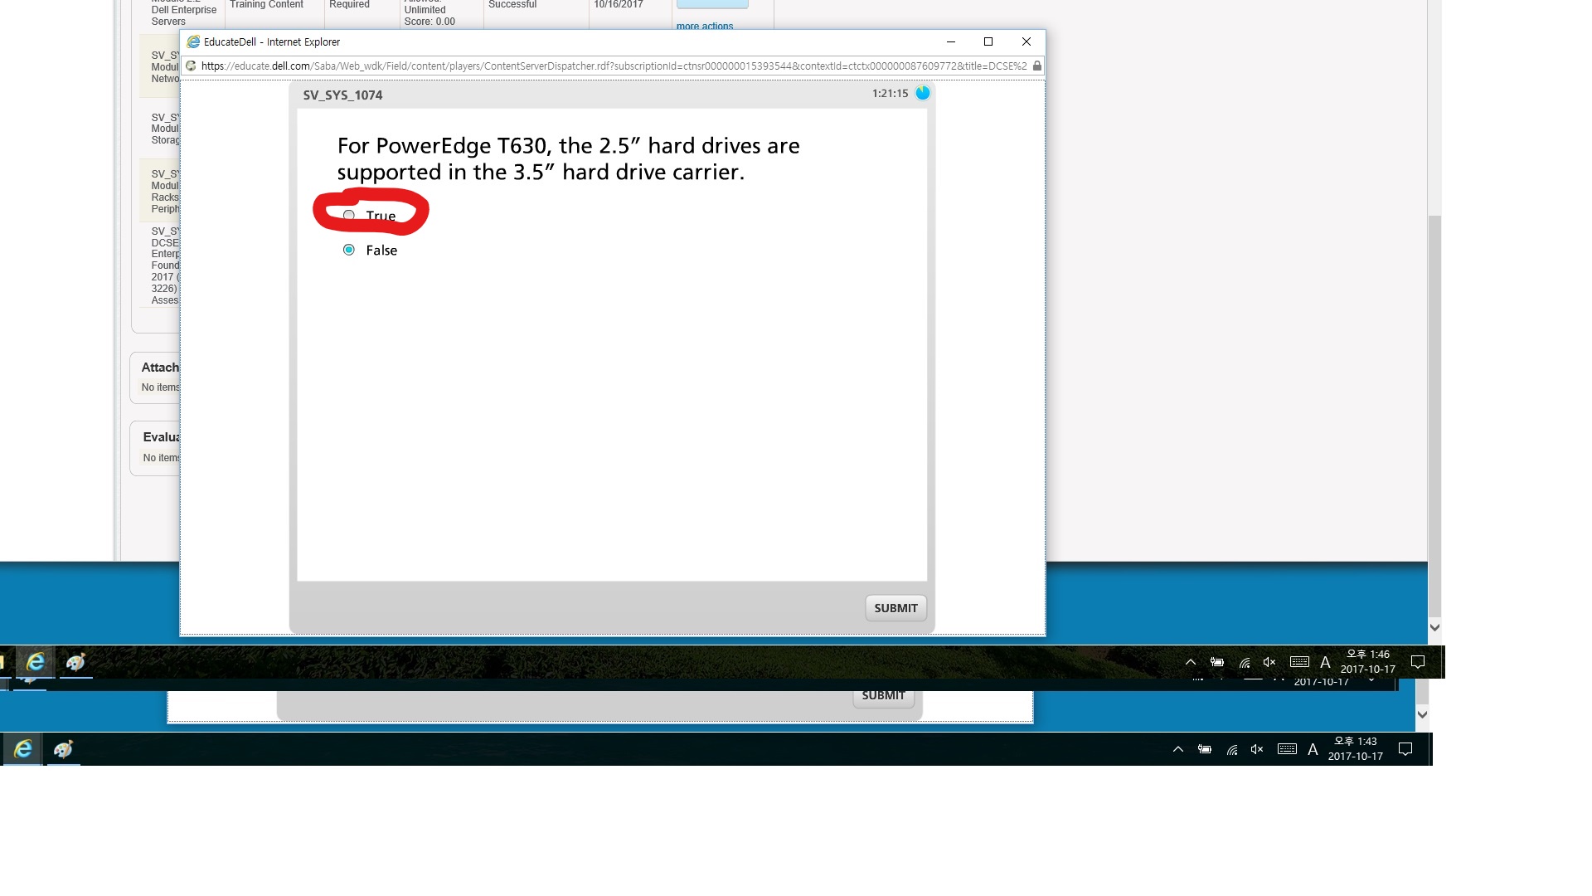Viewport: 1592px width, 896px height.
Task: Click battery icon on 1:46 taskbar
Action: [1216, 662]
